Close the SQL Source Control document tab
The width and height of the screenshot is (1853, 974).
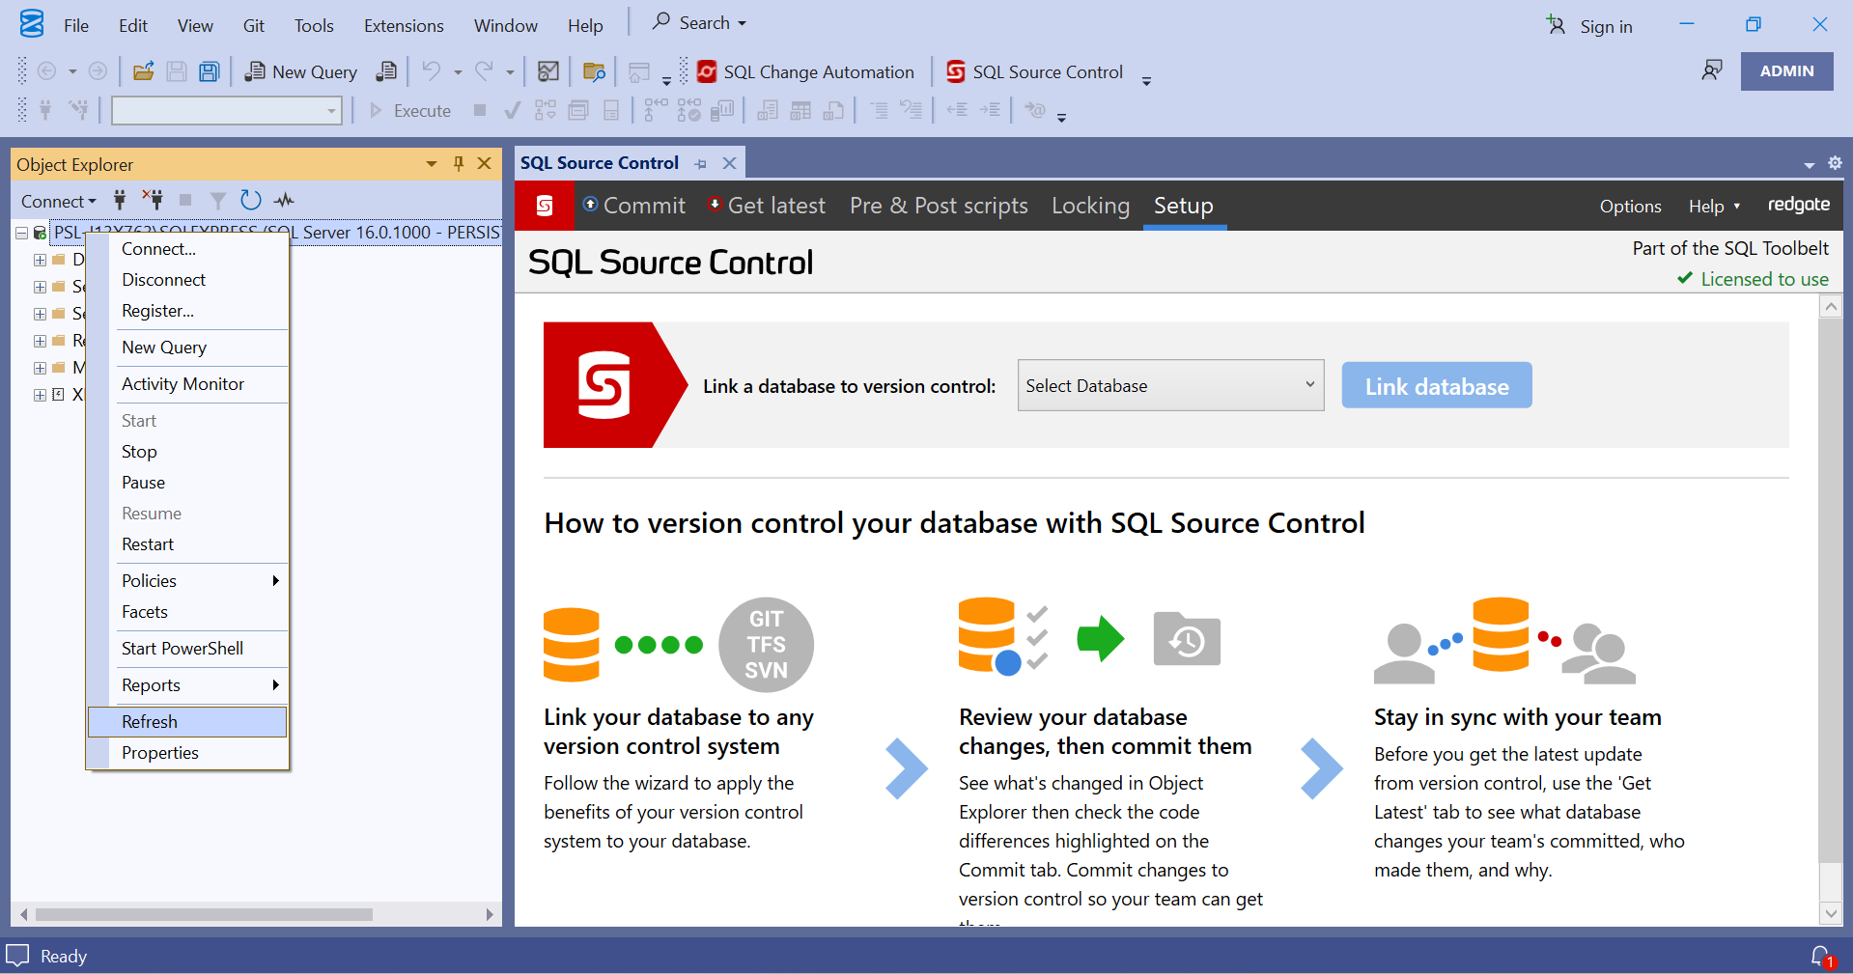pos(730,163)
